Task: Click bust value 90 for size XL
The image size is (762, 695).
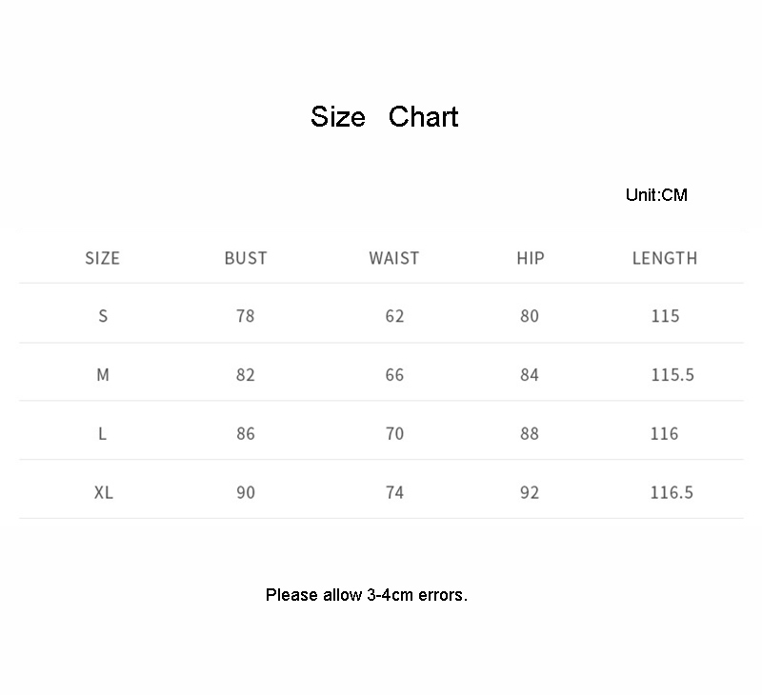Action: tap(246, 493)
